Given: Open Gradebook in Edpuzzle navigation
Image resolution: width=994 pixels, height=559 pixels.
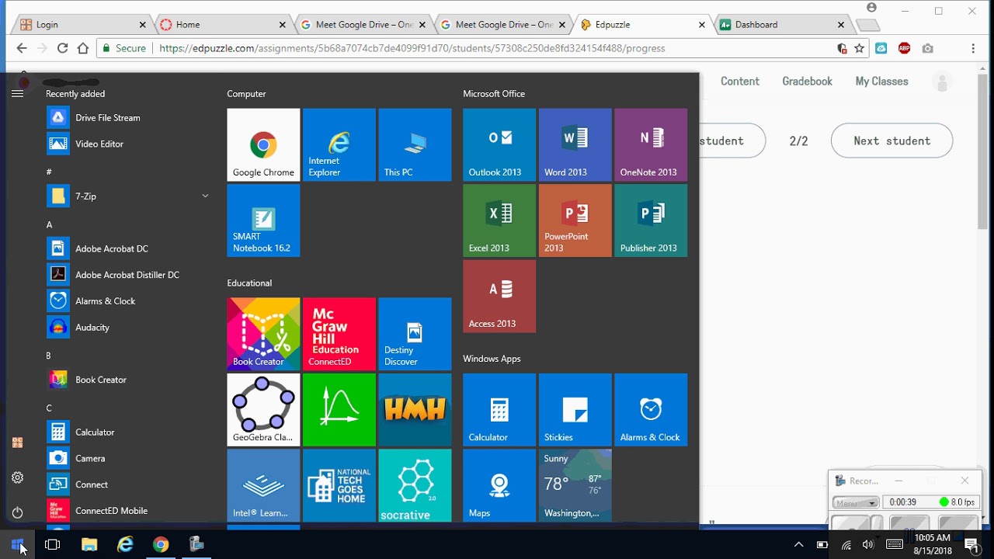Looking at the screenshot, I should pyautogui.click(x=807, y=81).
